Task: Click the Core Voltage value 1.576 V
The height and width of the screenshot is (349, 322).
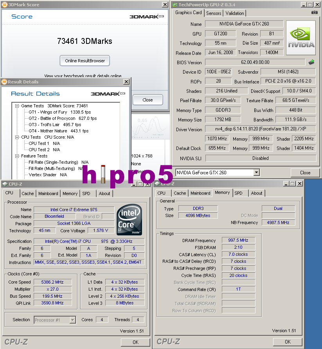Action: coord(101,231)
